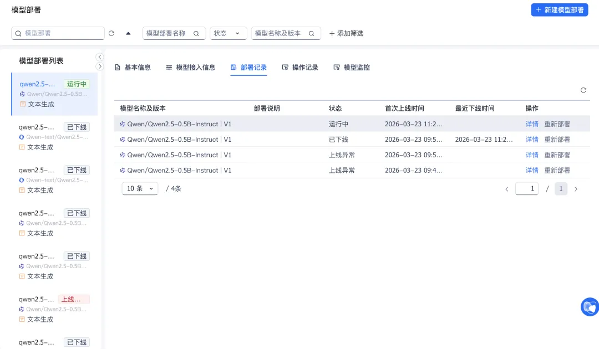This screenshot has height=349, width=599.
Task: Click 添加筛选 to add a filter
Action: tap(346, 33)
